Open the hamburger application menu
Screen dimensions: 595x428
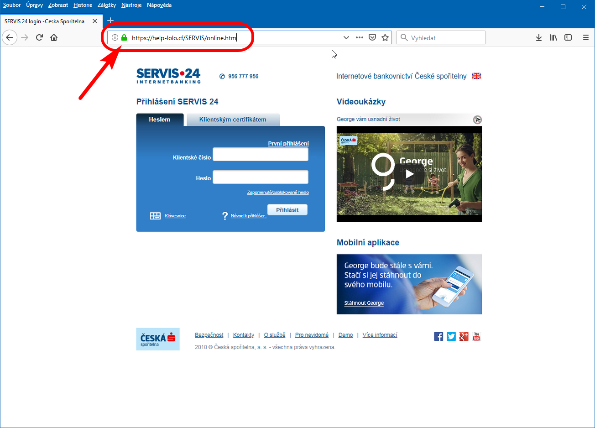click(x=586, y=37)
